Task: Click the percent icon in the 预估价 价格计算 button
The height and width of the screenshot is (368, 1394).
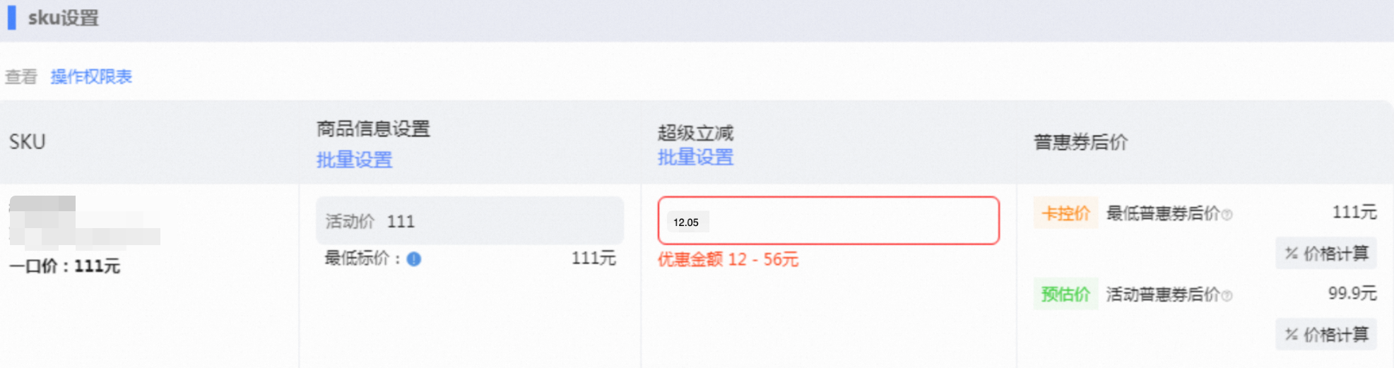Action: pyautogui.click(x=1292, y=335)
